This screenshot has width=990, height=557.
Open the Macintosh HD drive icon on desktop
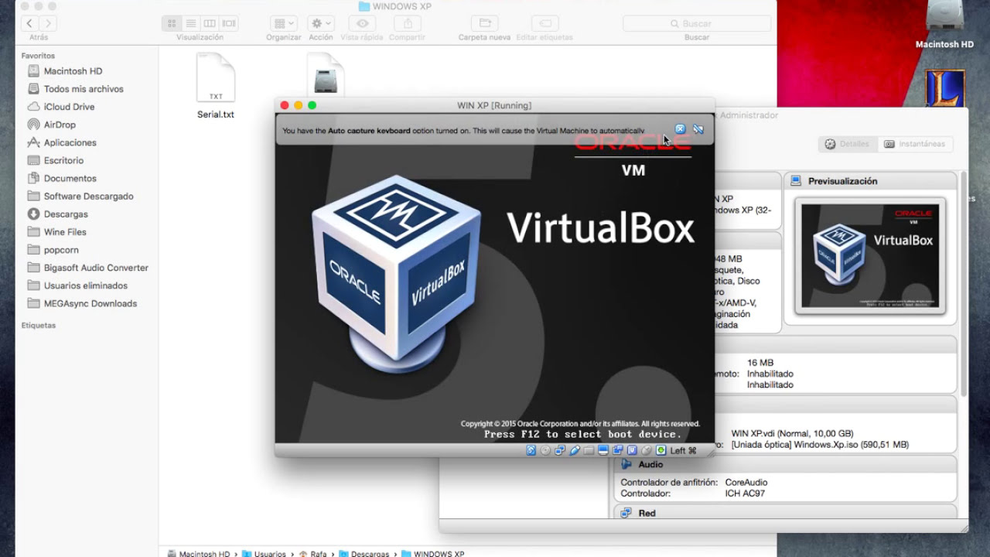click(x=944, y=17)
